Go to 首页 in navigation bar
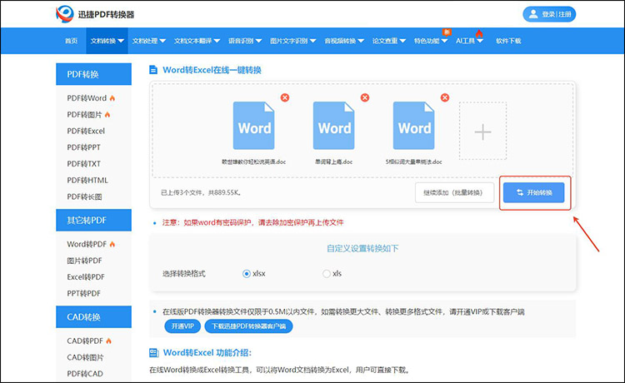Viewport: 625px width, 383px height. click(x=71, y=41)
